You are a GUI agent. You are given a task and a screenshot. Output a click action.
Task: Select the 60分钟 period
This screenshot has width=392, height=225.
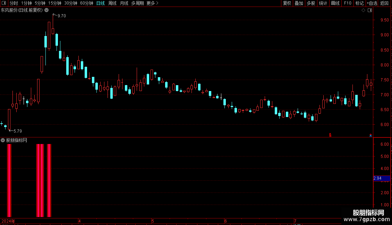pyautogui.click(x=86, y=3)
